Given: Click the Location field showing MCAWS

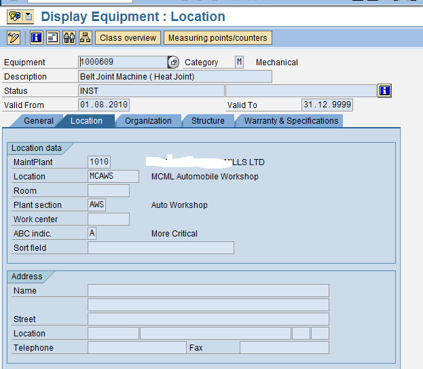Looking at the screenshot, I should pos(113,176).
